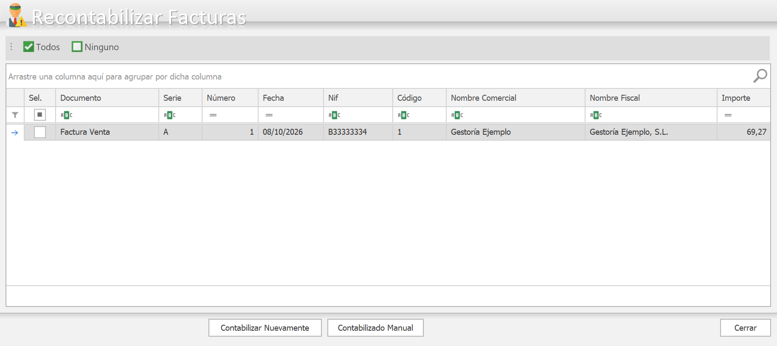Check Ninguno to deselect all invoices
This screenshot has width=777, height=346.
tap(96, 47)
